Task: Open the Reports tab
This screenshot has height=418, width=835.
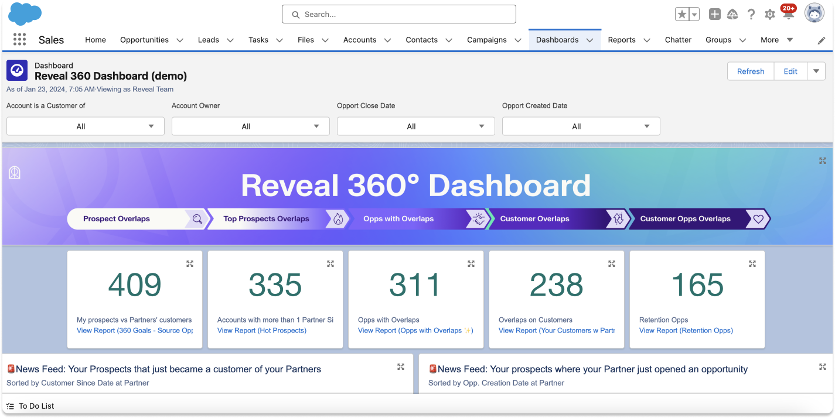Action: [x=622, y=40]
